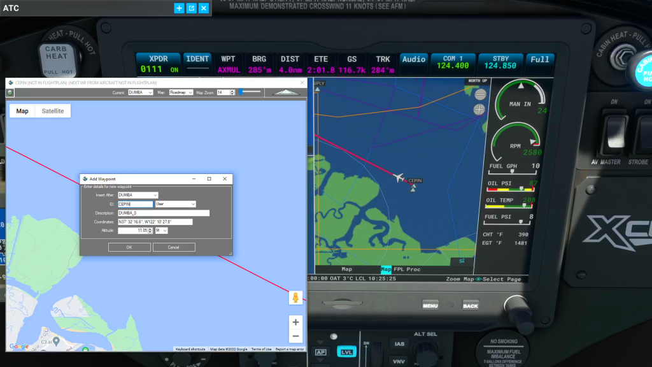
Task: Click the Google logo on the map
Action: 19,346
